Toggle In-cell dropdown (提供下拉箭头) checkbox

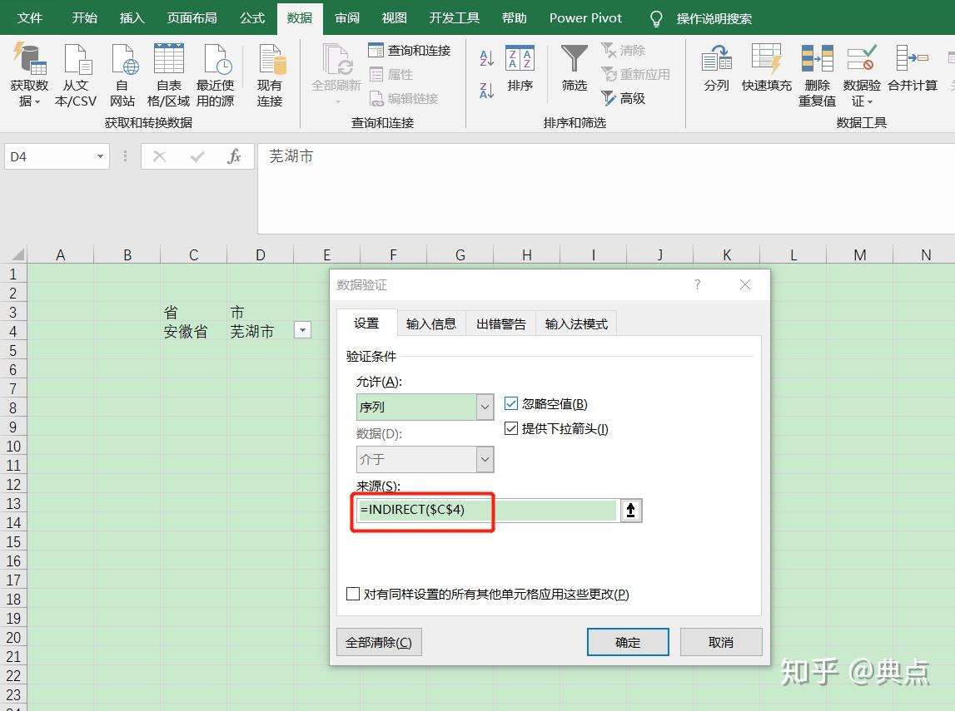(511, 429)
